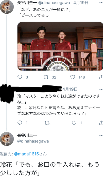Like the second tweet with 1 like

pyautogui.click(x=74, y=123)
